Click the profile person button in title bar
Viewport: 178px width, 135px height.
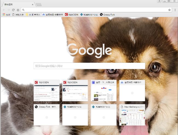tap(159, 1)
